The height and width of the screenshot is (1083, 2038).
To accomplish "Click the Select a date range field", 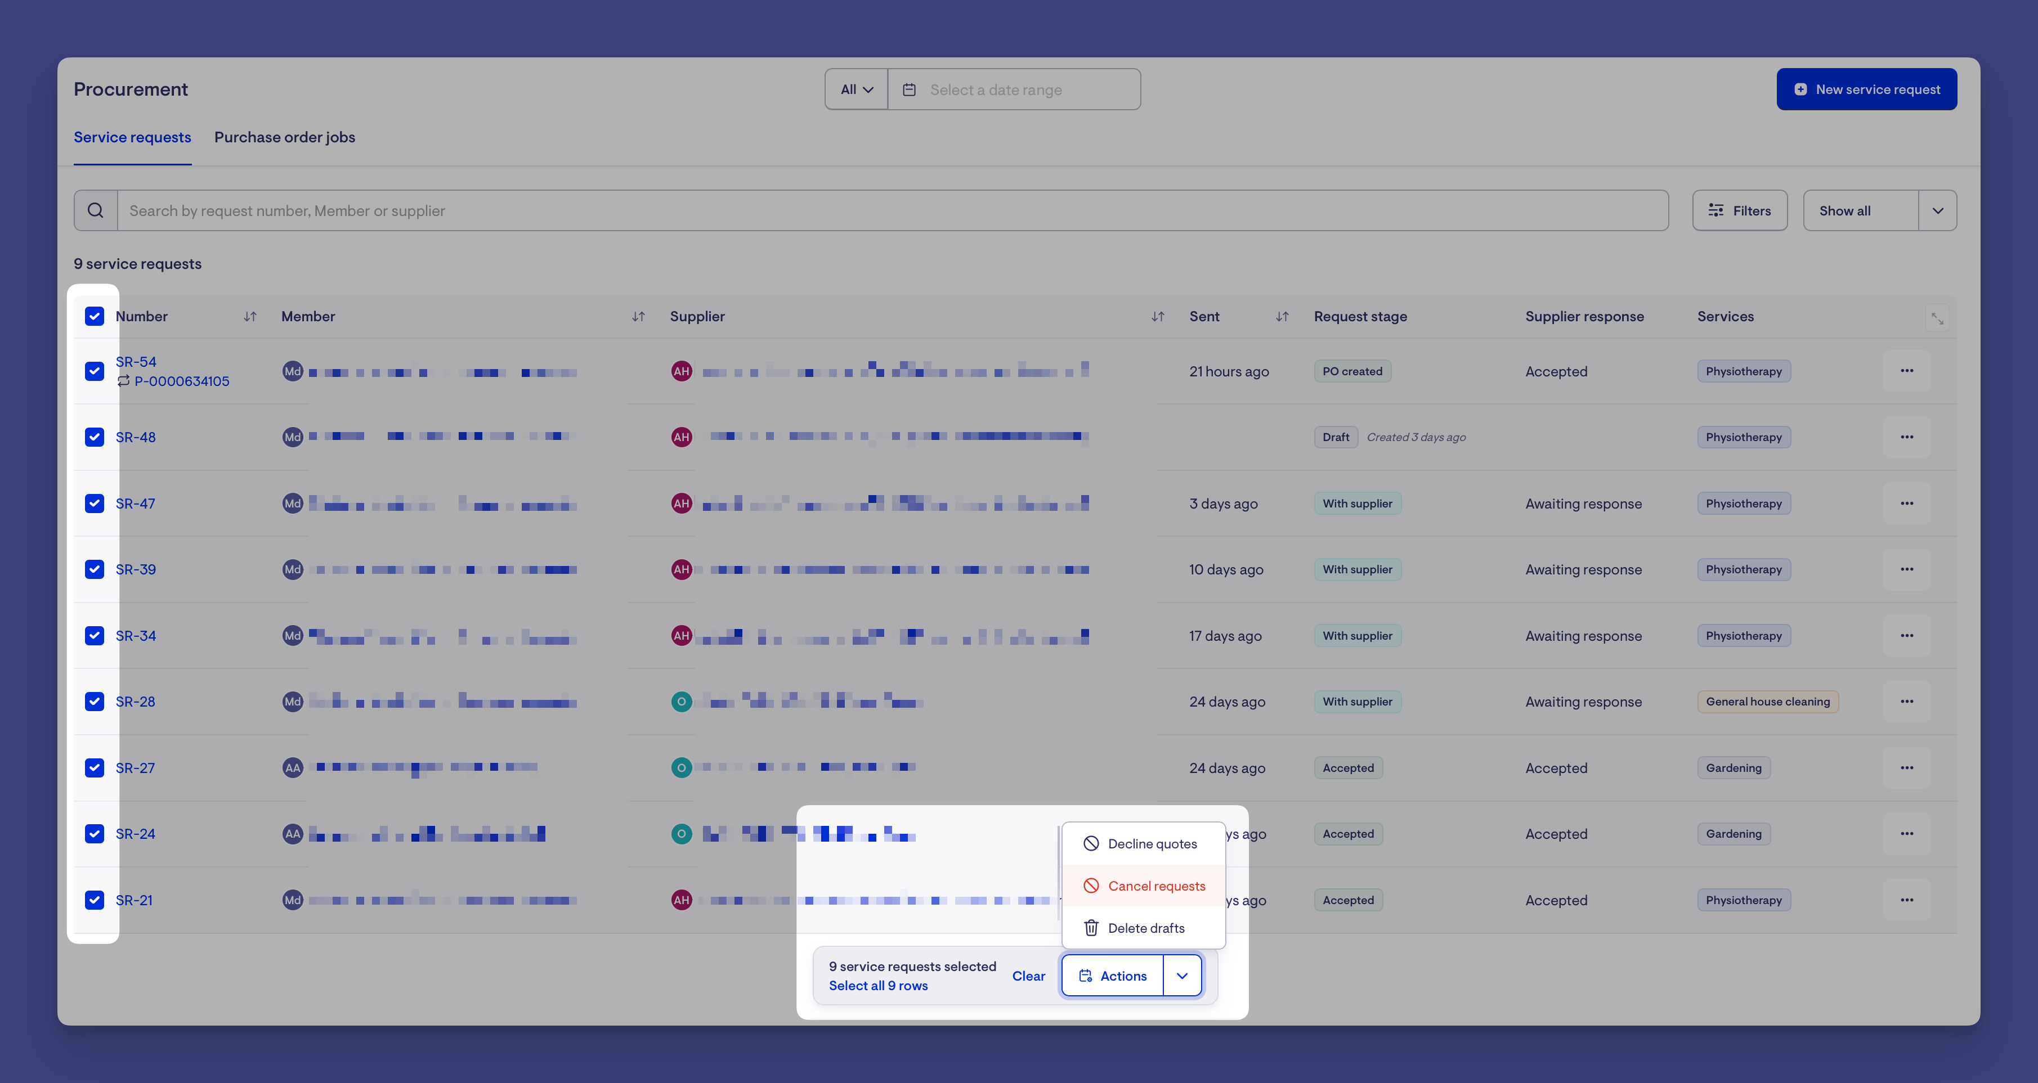I will coord(1014,89).
